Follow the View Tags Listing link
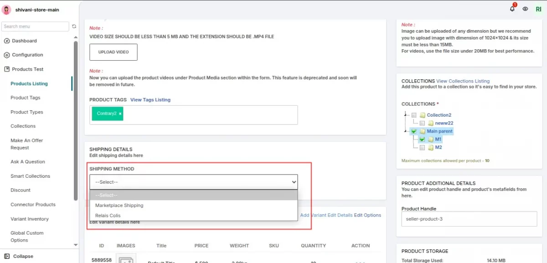This screenshot has height=263, width=547. (150, 100)
